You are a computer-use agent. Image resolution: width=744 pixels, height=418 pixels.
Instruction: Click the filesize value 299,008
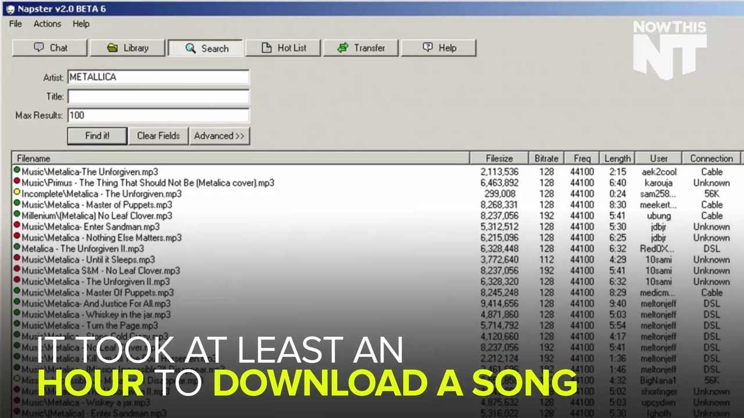pos(499,194)
